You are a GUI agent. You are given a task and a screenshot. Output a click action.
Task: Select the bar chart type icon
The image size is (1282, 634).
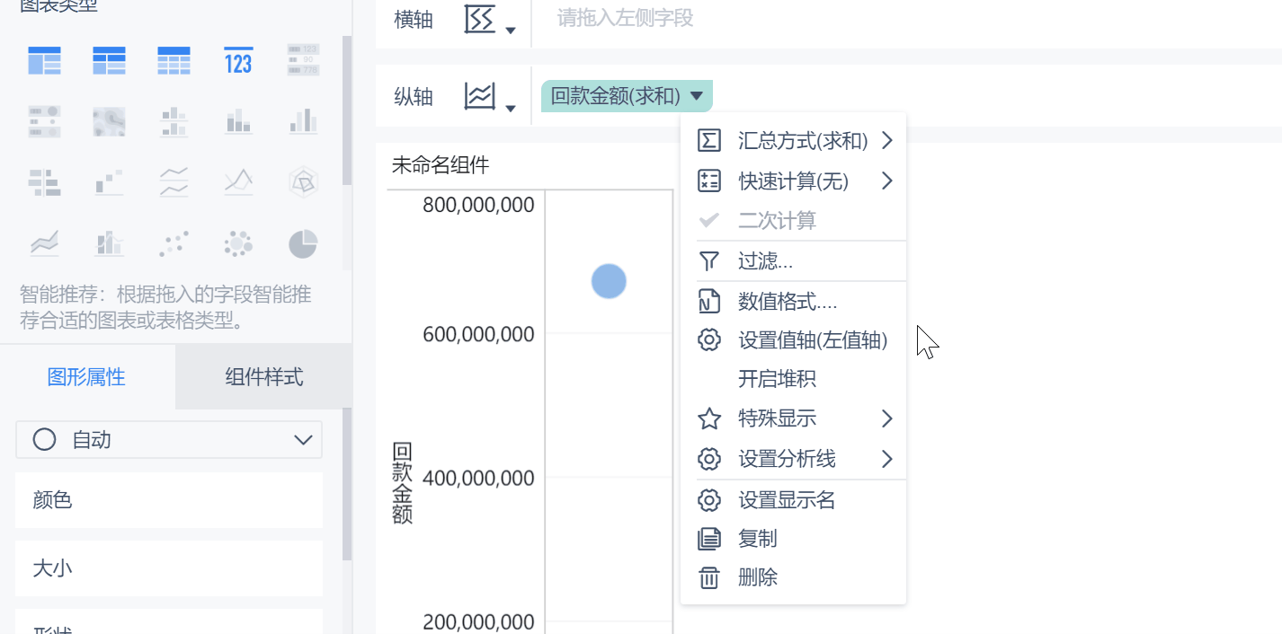pyautogui.click(x=303, y=121)
